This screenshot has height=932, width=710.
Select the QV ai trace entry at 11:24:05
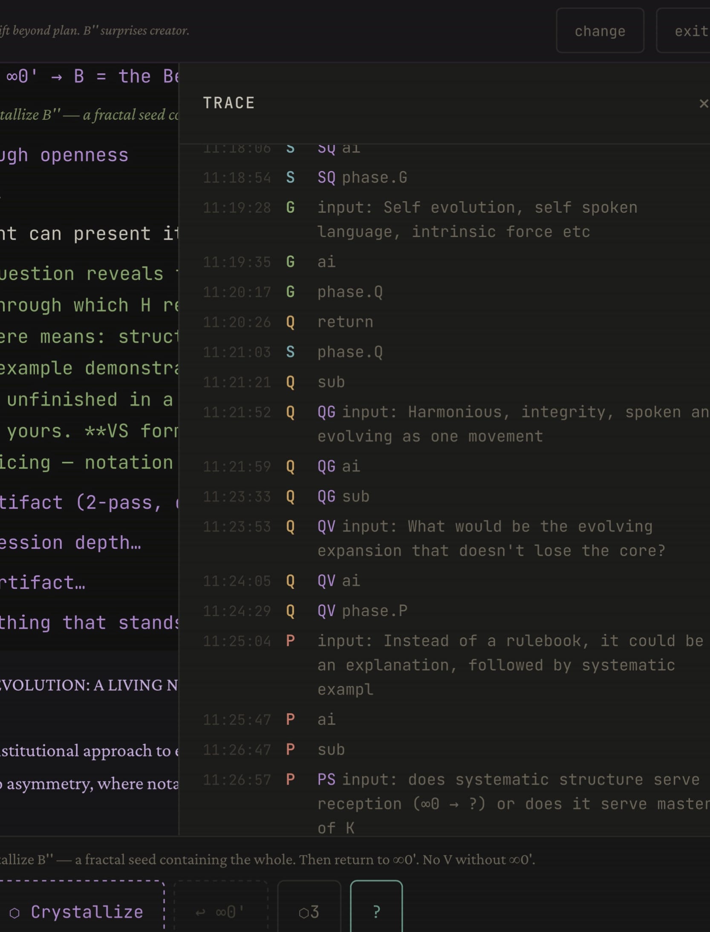[x=339, y=581]
